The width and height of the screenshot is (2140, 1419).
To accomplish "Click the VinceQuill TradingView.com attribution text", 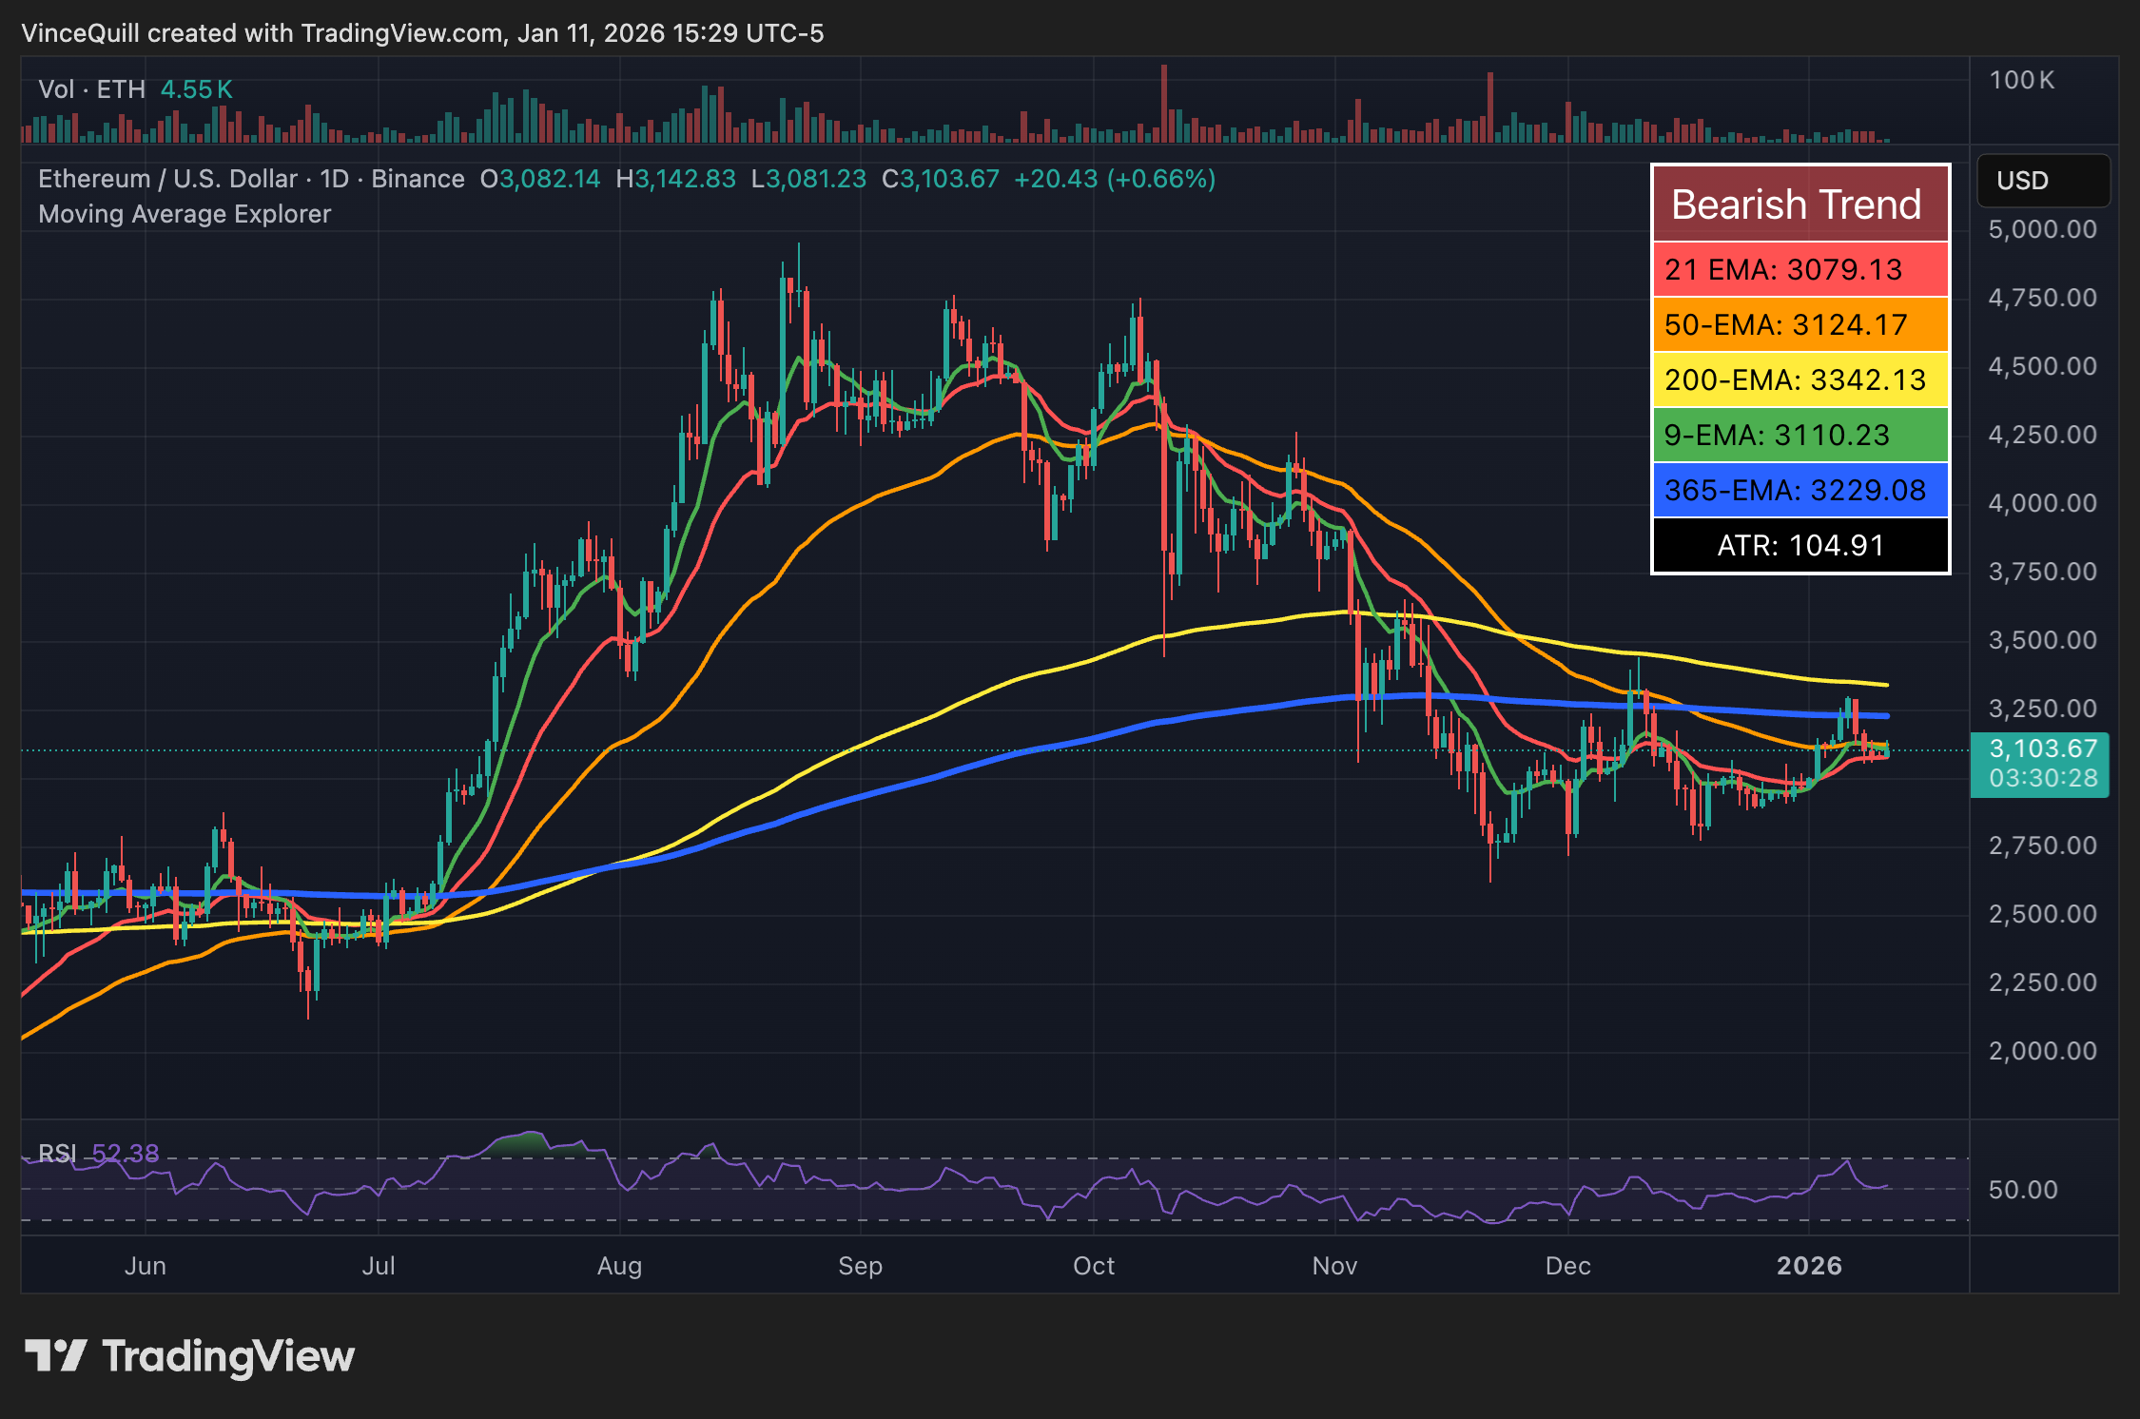I will [421, 33].
